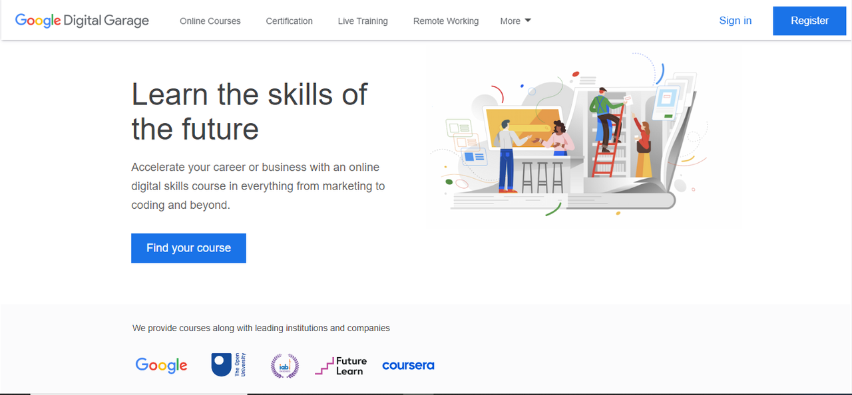Click the Sign in link

click(736, 21)
